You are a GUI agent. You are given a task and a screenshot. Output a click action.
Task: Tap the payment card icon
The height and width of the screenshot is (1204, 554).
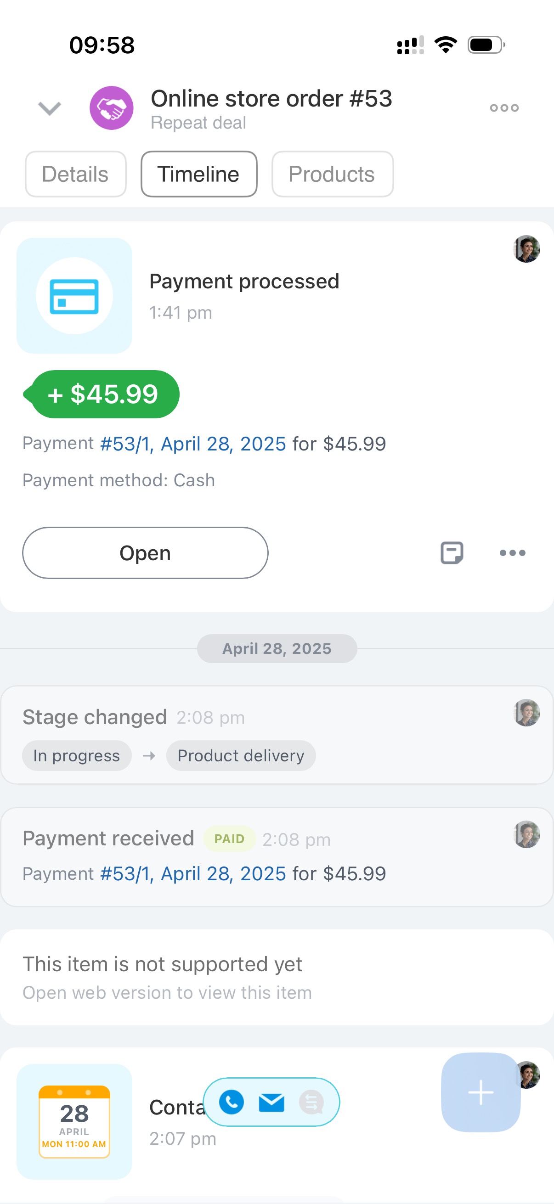click(74, 296)
